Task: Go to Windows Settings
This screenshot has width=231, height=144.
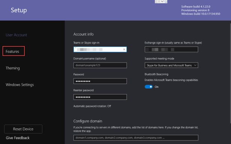Action: pyautogui.click(x=20, y=85)
